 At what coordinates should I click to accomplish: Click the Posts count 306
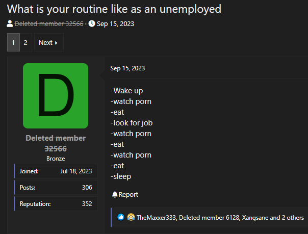(x=87, y=188)
